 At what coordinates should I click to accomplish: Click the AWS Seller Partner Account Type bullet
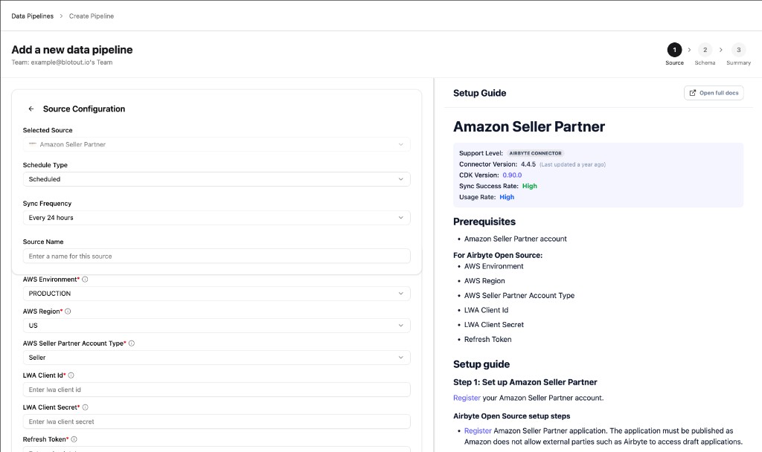coord(519,295)
